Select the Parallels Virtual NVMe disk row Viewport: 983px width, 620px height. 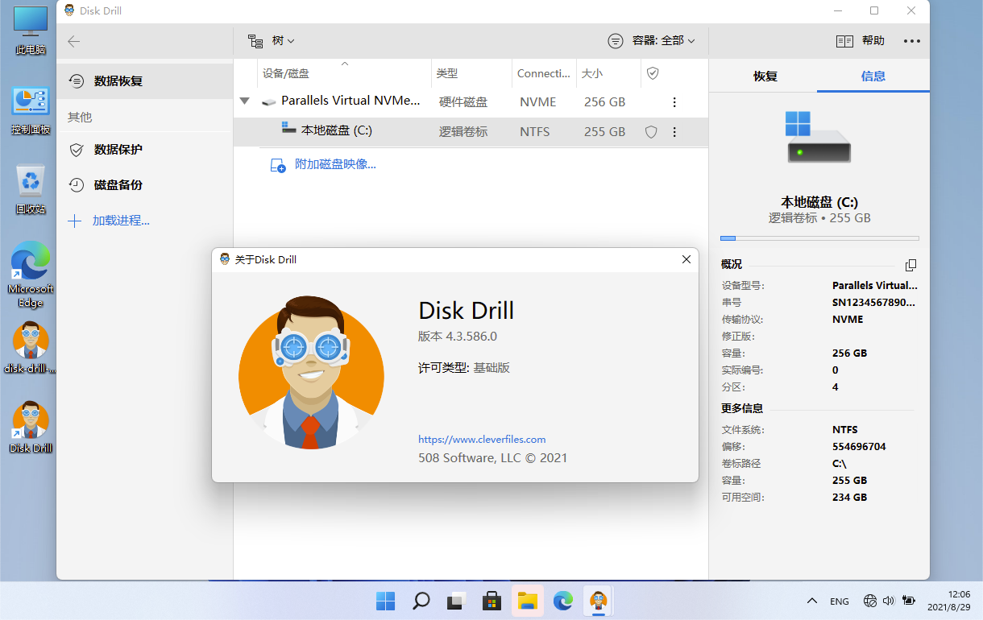471,101
